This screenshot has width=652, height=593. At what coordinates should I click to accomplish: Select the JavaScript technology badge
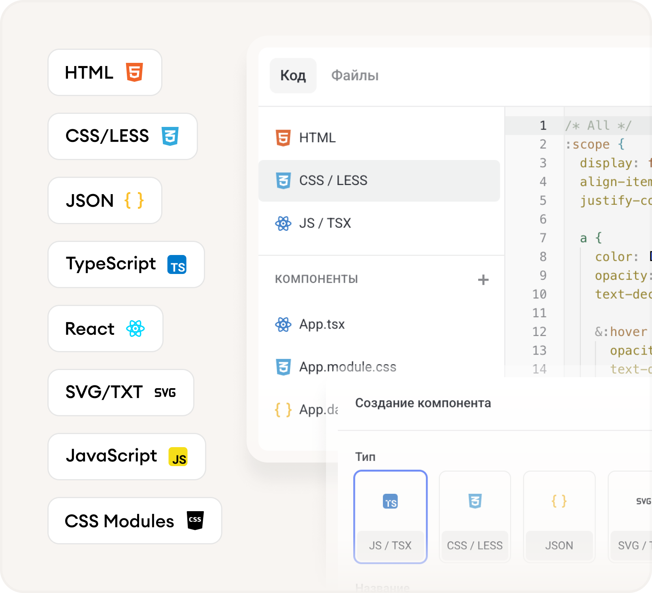[127, 457]
